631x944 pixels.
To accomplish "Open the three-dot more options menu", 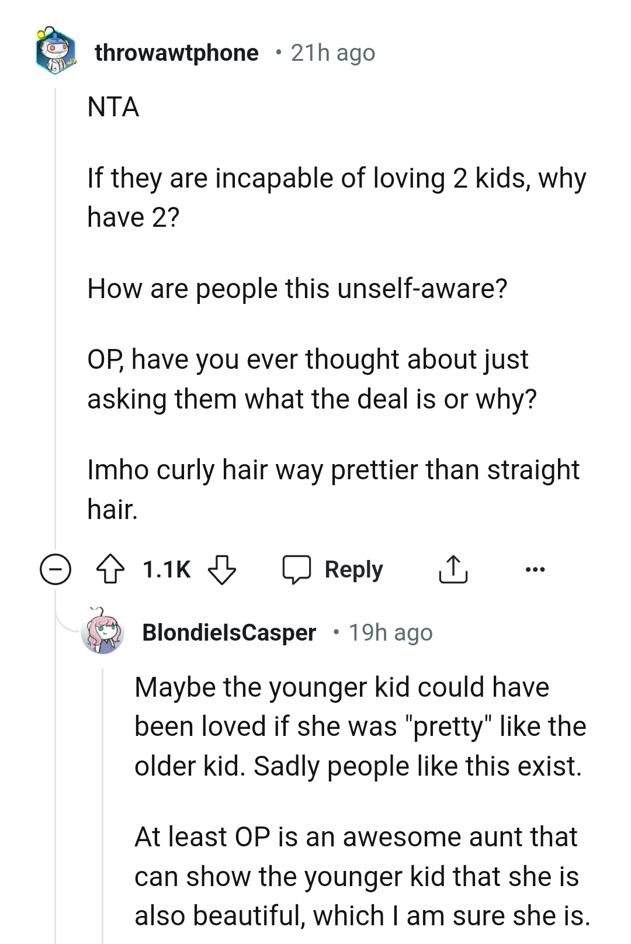I will [535, 569].
